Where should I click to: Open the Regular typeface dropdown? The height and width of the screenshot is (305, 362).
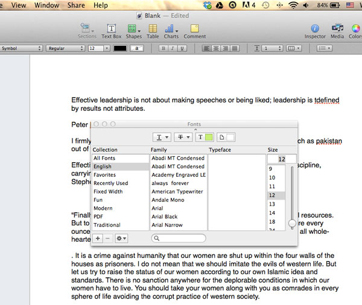point(65,48)
